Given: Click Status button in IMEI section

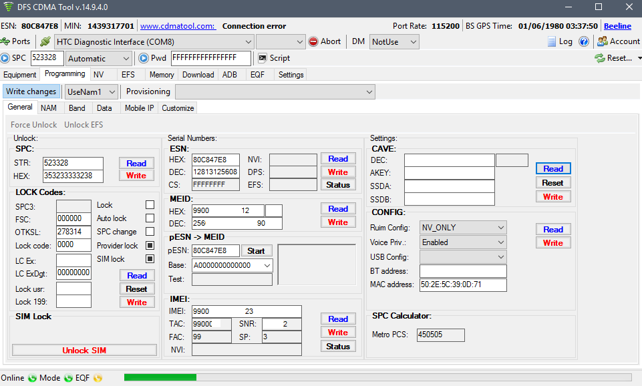Looking at the screenshot, I should 338,347.
